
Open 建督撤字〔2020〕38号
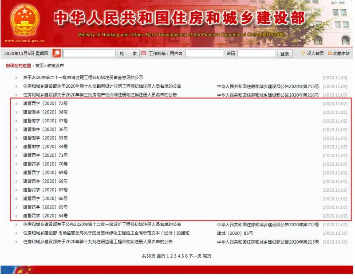coord(45,112)
